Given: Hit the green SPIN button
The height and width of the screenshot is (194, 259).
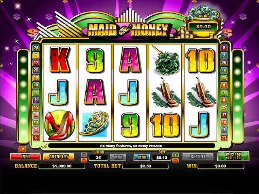Looking at the screenshot, I should click(233, 156).
